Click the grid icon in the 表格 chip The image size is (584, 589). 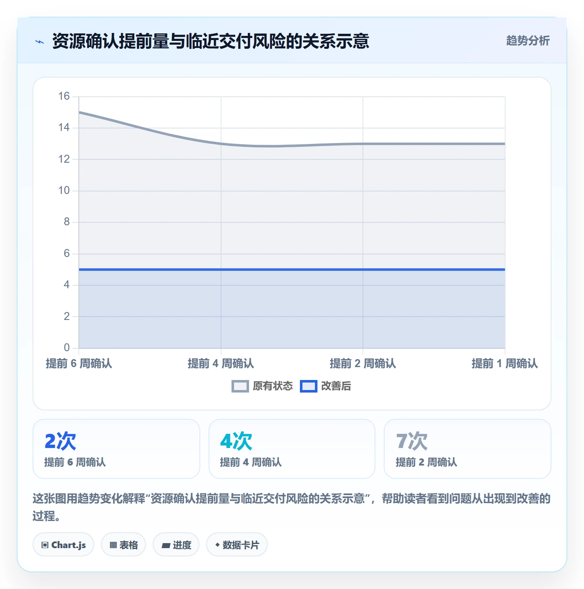pos(113,545)
